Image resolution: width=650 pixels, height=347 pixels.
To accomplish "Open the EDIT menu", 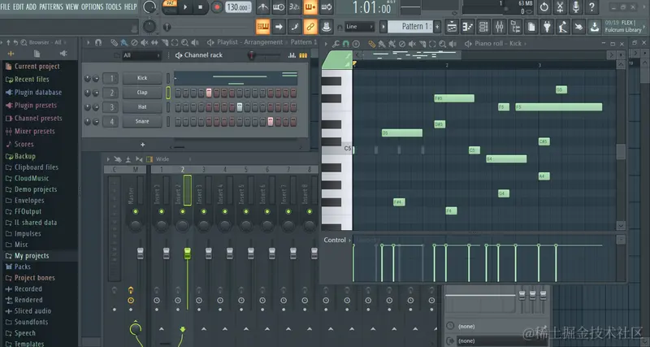I will (18, 7).
